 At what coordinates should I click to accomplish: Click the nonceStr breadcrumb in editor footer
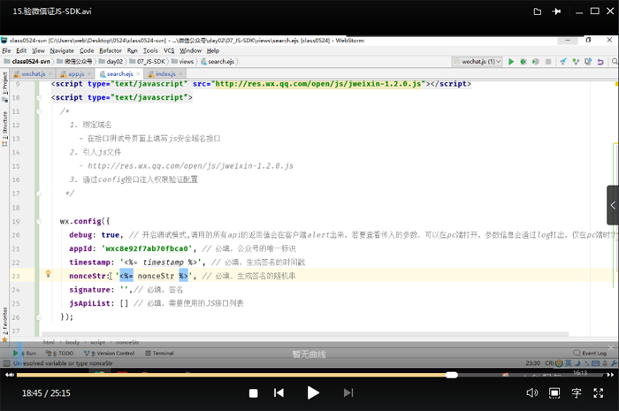tap(127, 342)
